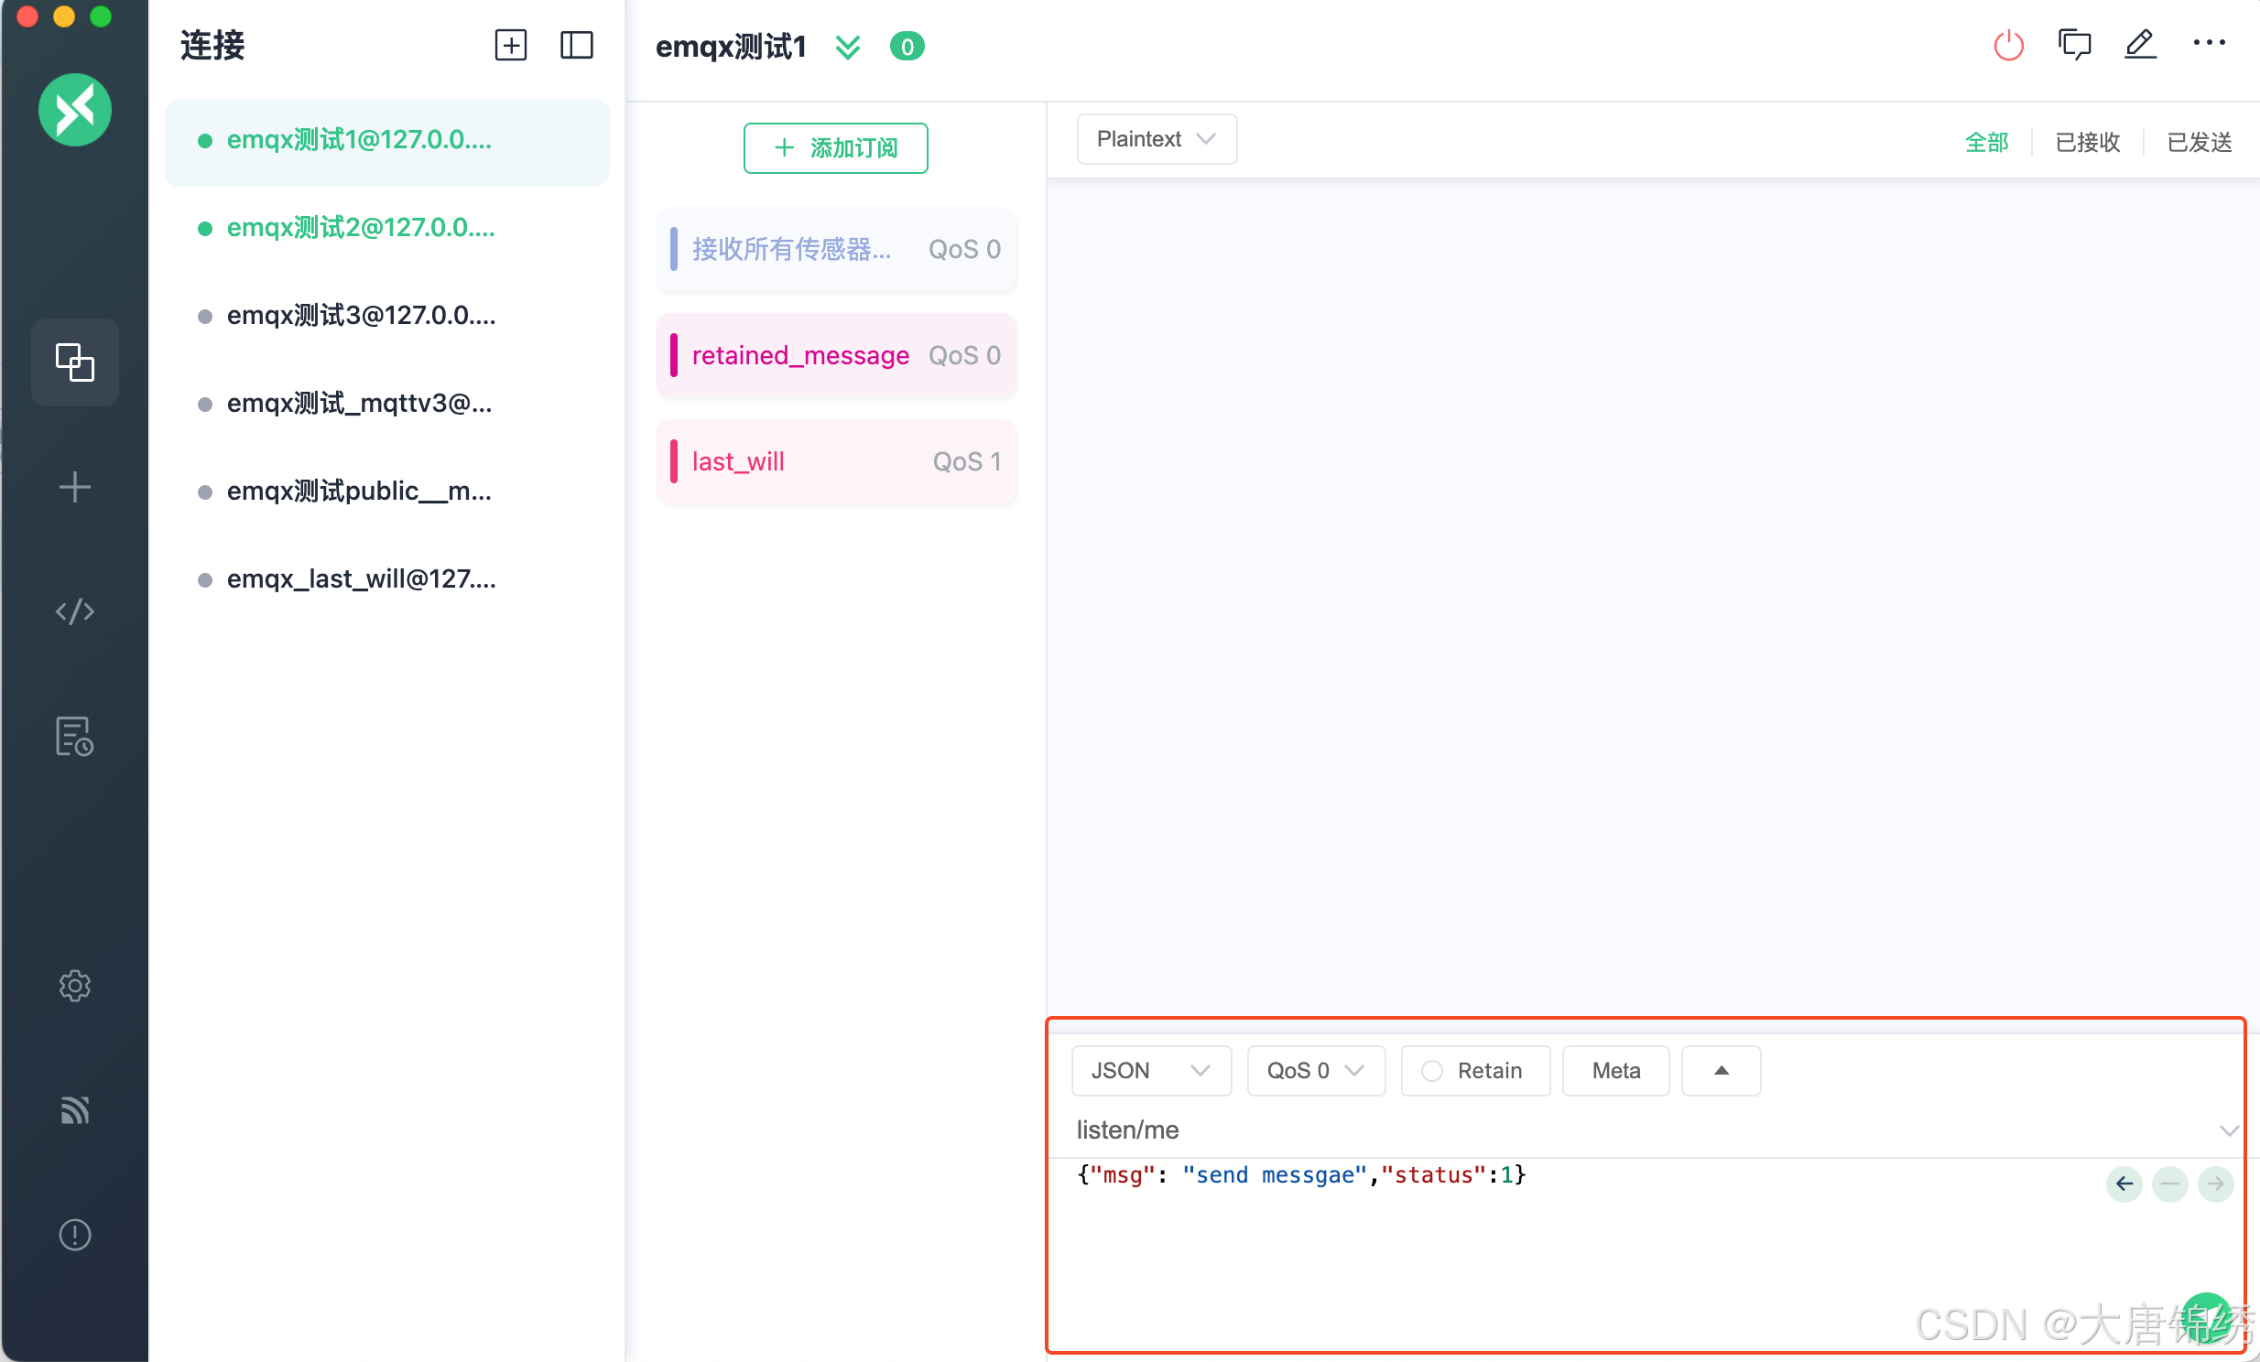This screenshot has width=2260, height=1362.
Task: Click the unread message count badge 0
Action: tap(907, 46)
